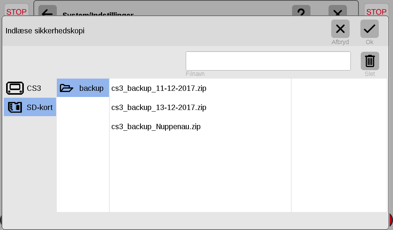This screenshot has width=393, height=230.
Task: Open the backup folder icon
Action: (66, 88)
